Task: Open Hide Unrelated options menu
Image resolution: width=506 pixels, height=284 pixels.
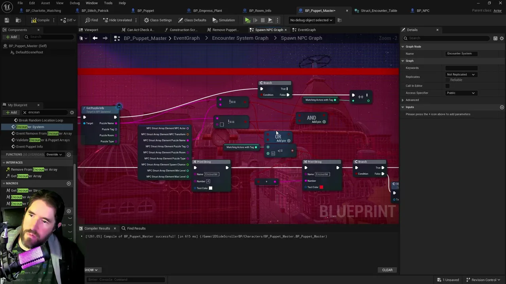Action: point(136,20)
